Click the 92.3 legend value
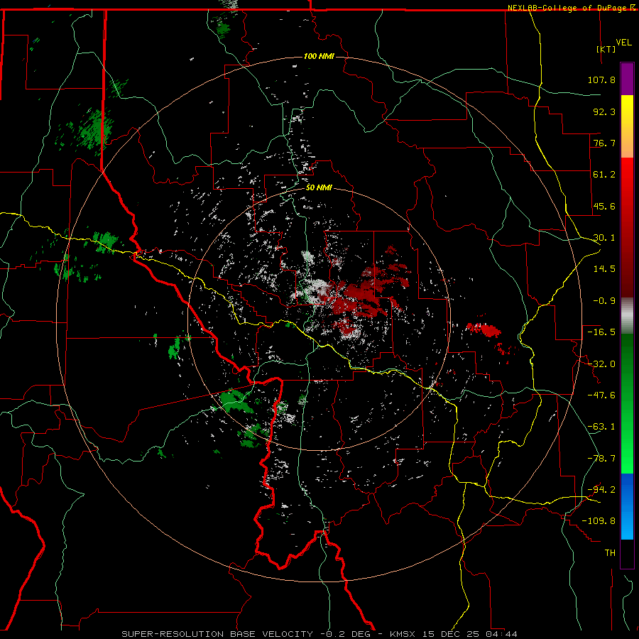Viewport: 639px width, 639px height. 604,111
